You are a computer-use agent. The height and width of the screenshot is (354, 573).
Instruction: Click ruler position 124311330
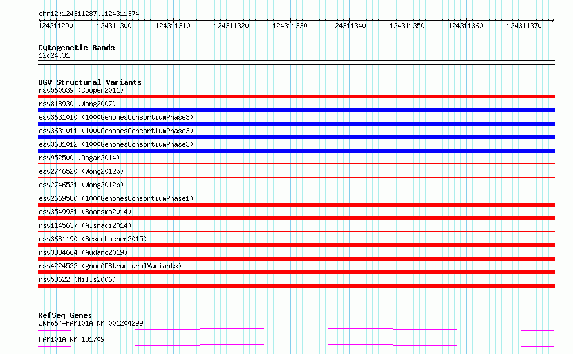point(290,26)
